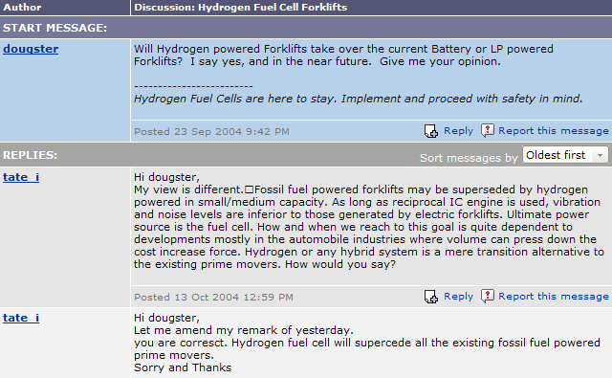This screenshot has height=378, width=612.
Task: Open the 'Oldest first' sort dropdown
Action: (x=565, y=155)
